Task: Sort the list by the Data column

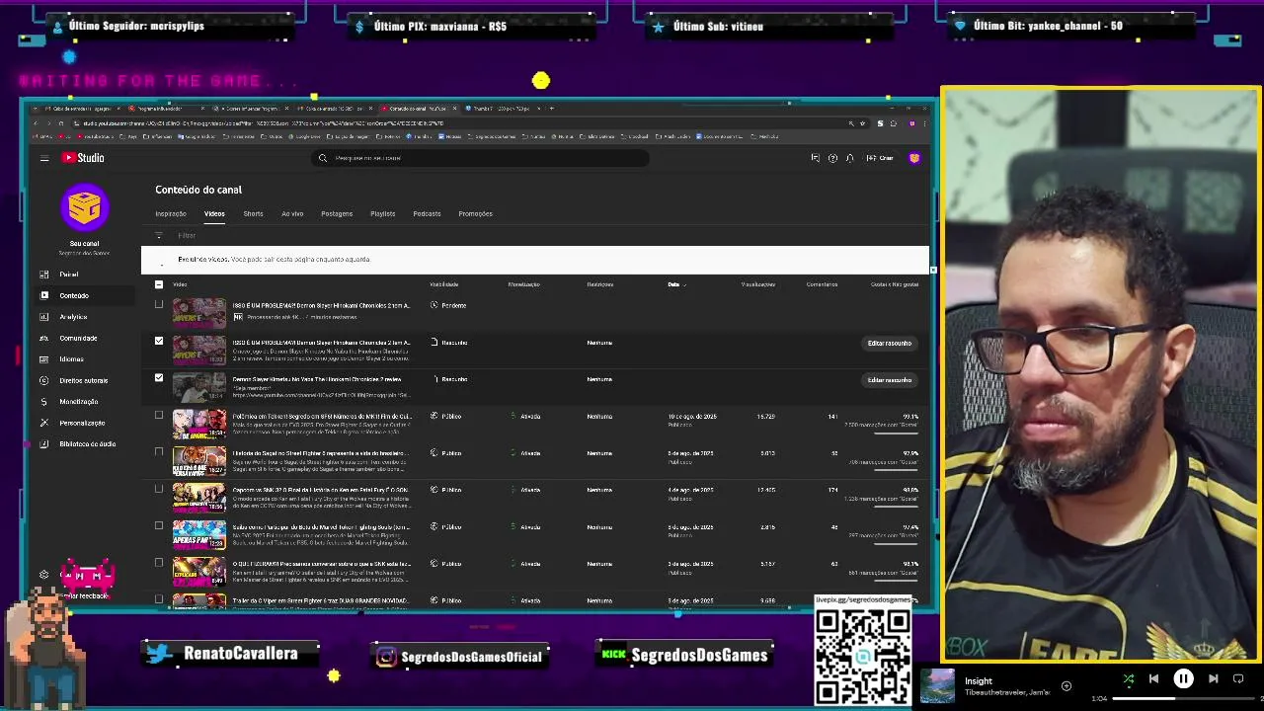Action: pos(675,284)
